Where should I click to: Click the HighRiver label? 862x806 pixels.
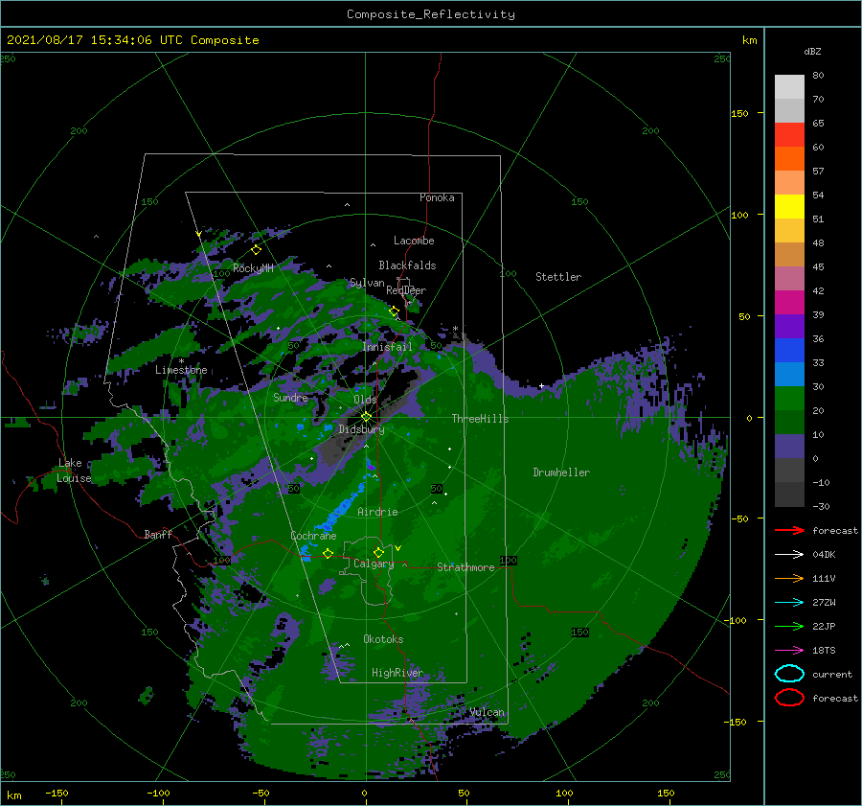click(x=397, y=673)
